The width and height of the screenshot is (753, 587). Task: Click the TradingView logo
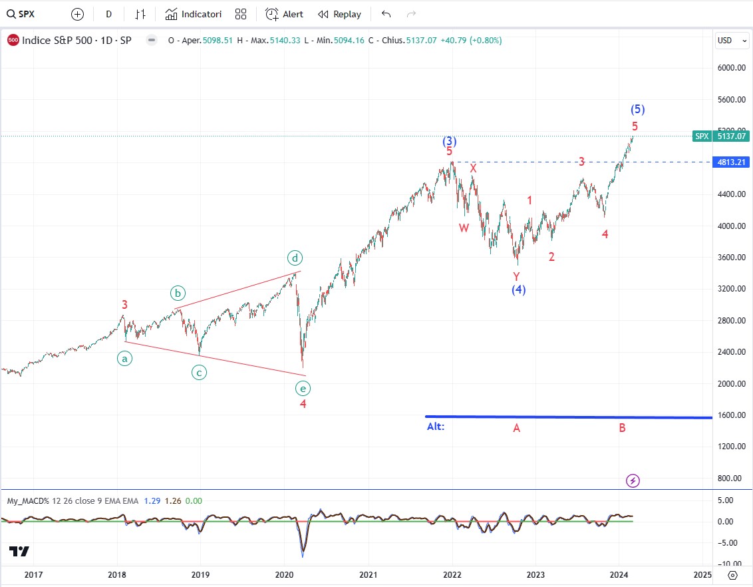pyautogui.click(x=19, y=551)
